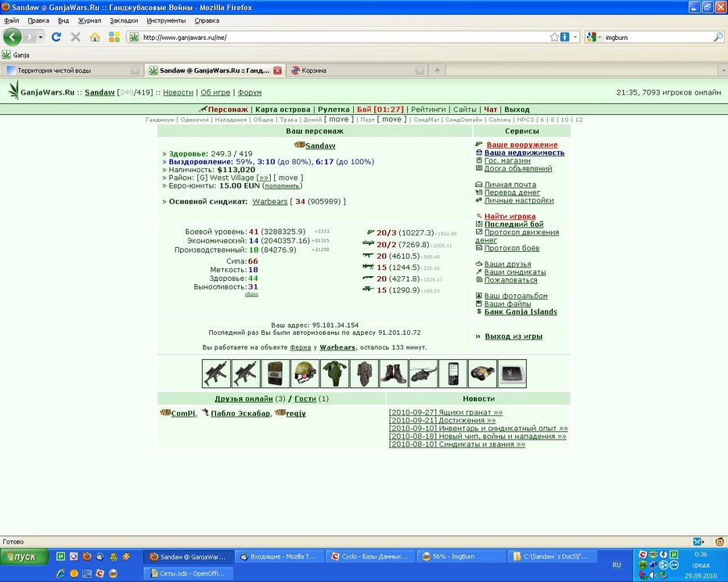728x582 pixels.
Task: Switch to ImgBurn 56% taskbar window
Action: coord(462,556)
